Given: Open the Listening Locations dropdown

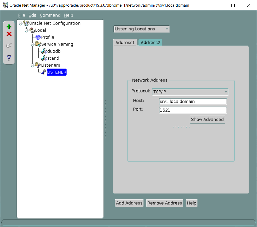Looking at the screenshot, I should (141, 29).
